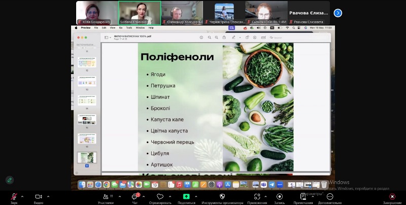Open Finder from the macOS dock

[x=82, y=185]
